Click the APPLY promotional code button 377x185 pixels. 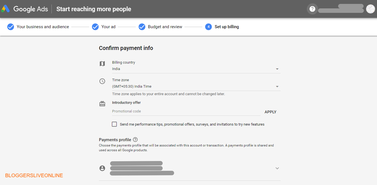[x=270, y=112]
